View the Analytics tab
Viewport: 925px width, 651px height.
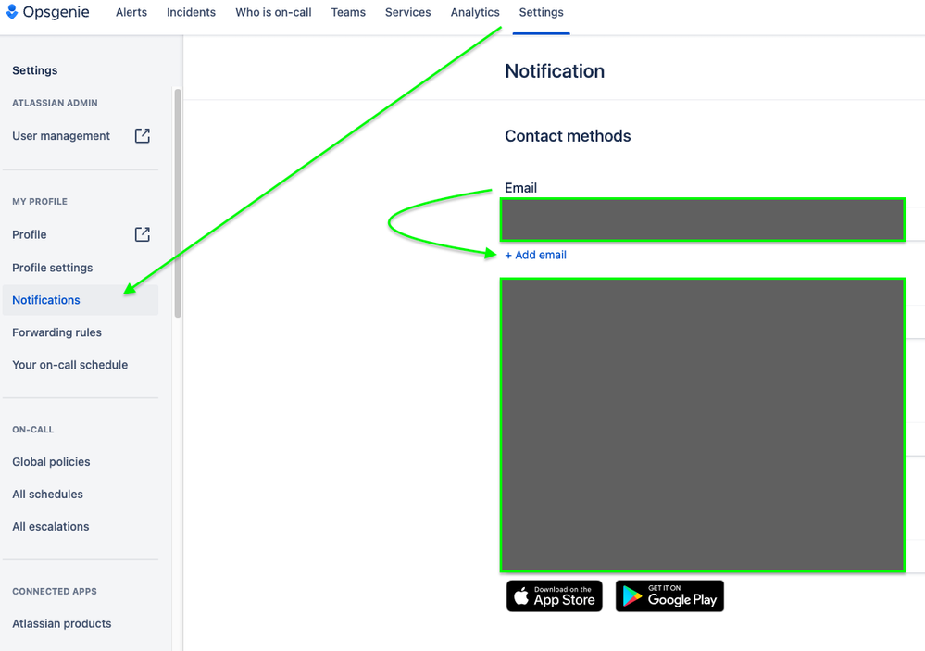475,12
